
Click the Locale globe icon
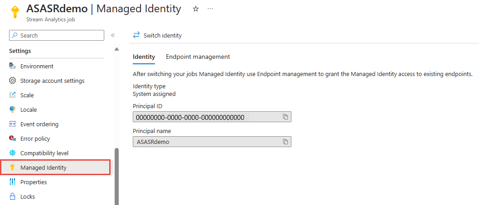(13, 110)
